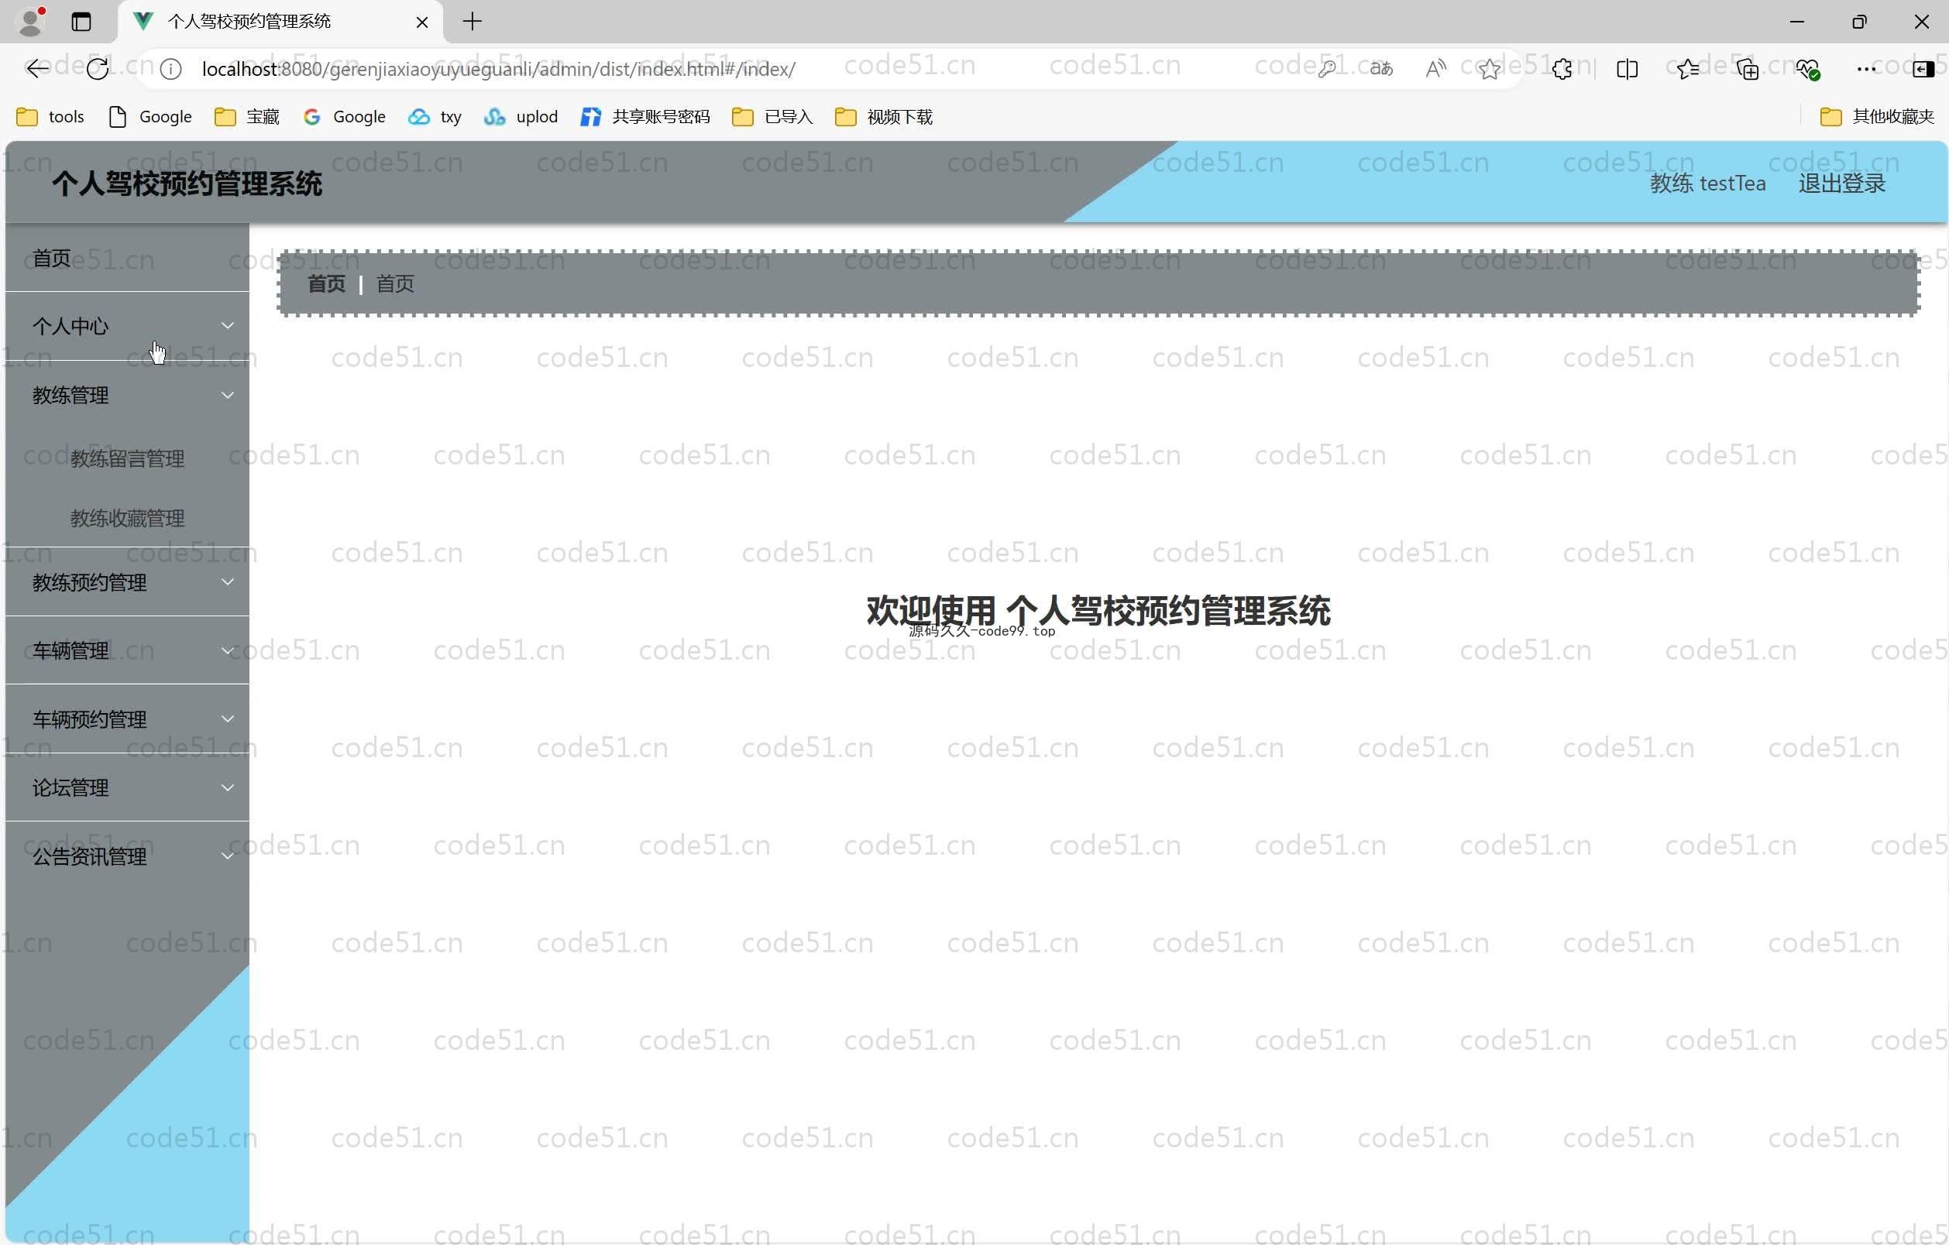The image size is (1949, 1245).
Task: Click the 教练 testTea user label
Action: click(1708, 183)
